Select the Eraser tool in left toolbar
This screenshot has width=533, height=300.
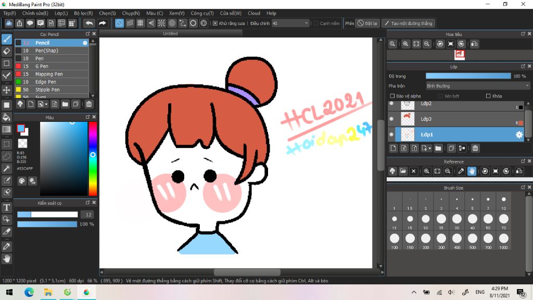7,51
